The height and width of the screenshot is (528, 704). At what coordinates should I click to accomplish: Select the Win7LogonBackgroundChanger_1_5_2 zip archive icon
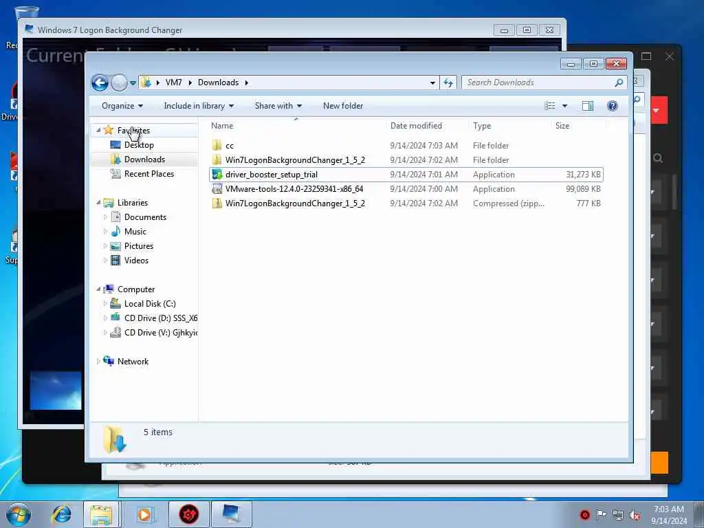[217, 203]
